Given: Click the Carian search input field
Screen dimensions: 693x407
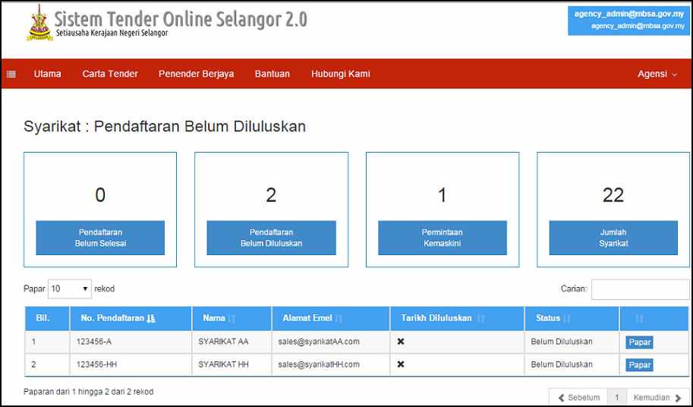Looking at the screenshot, I should [x=640, y=289].
